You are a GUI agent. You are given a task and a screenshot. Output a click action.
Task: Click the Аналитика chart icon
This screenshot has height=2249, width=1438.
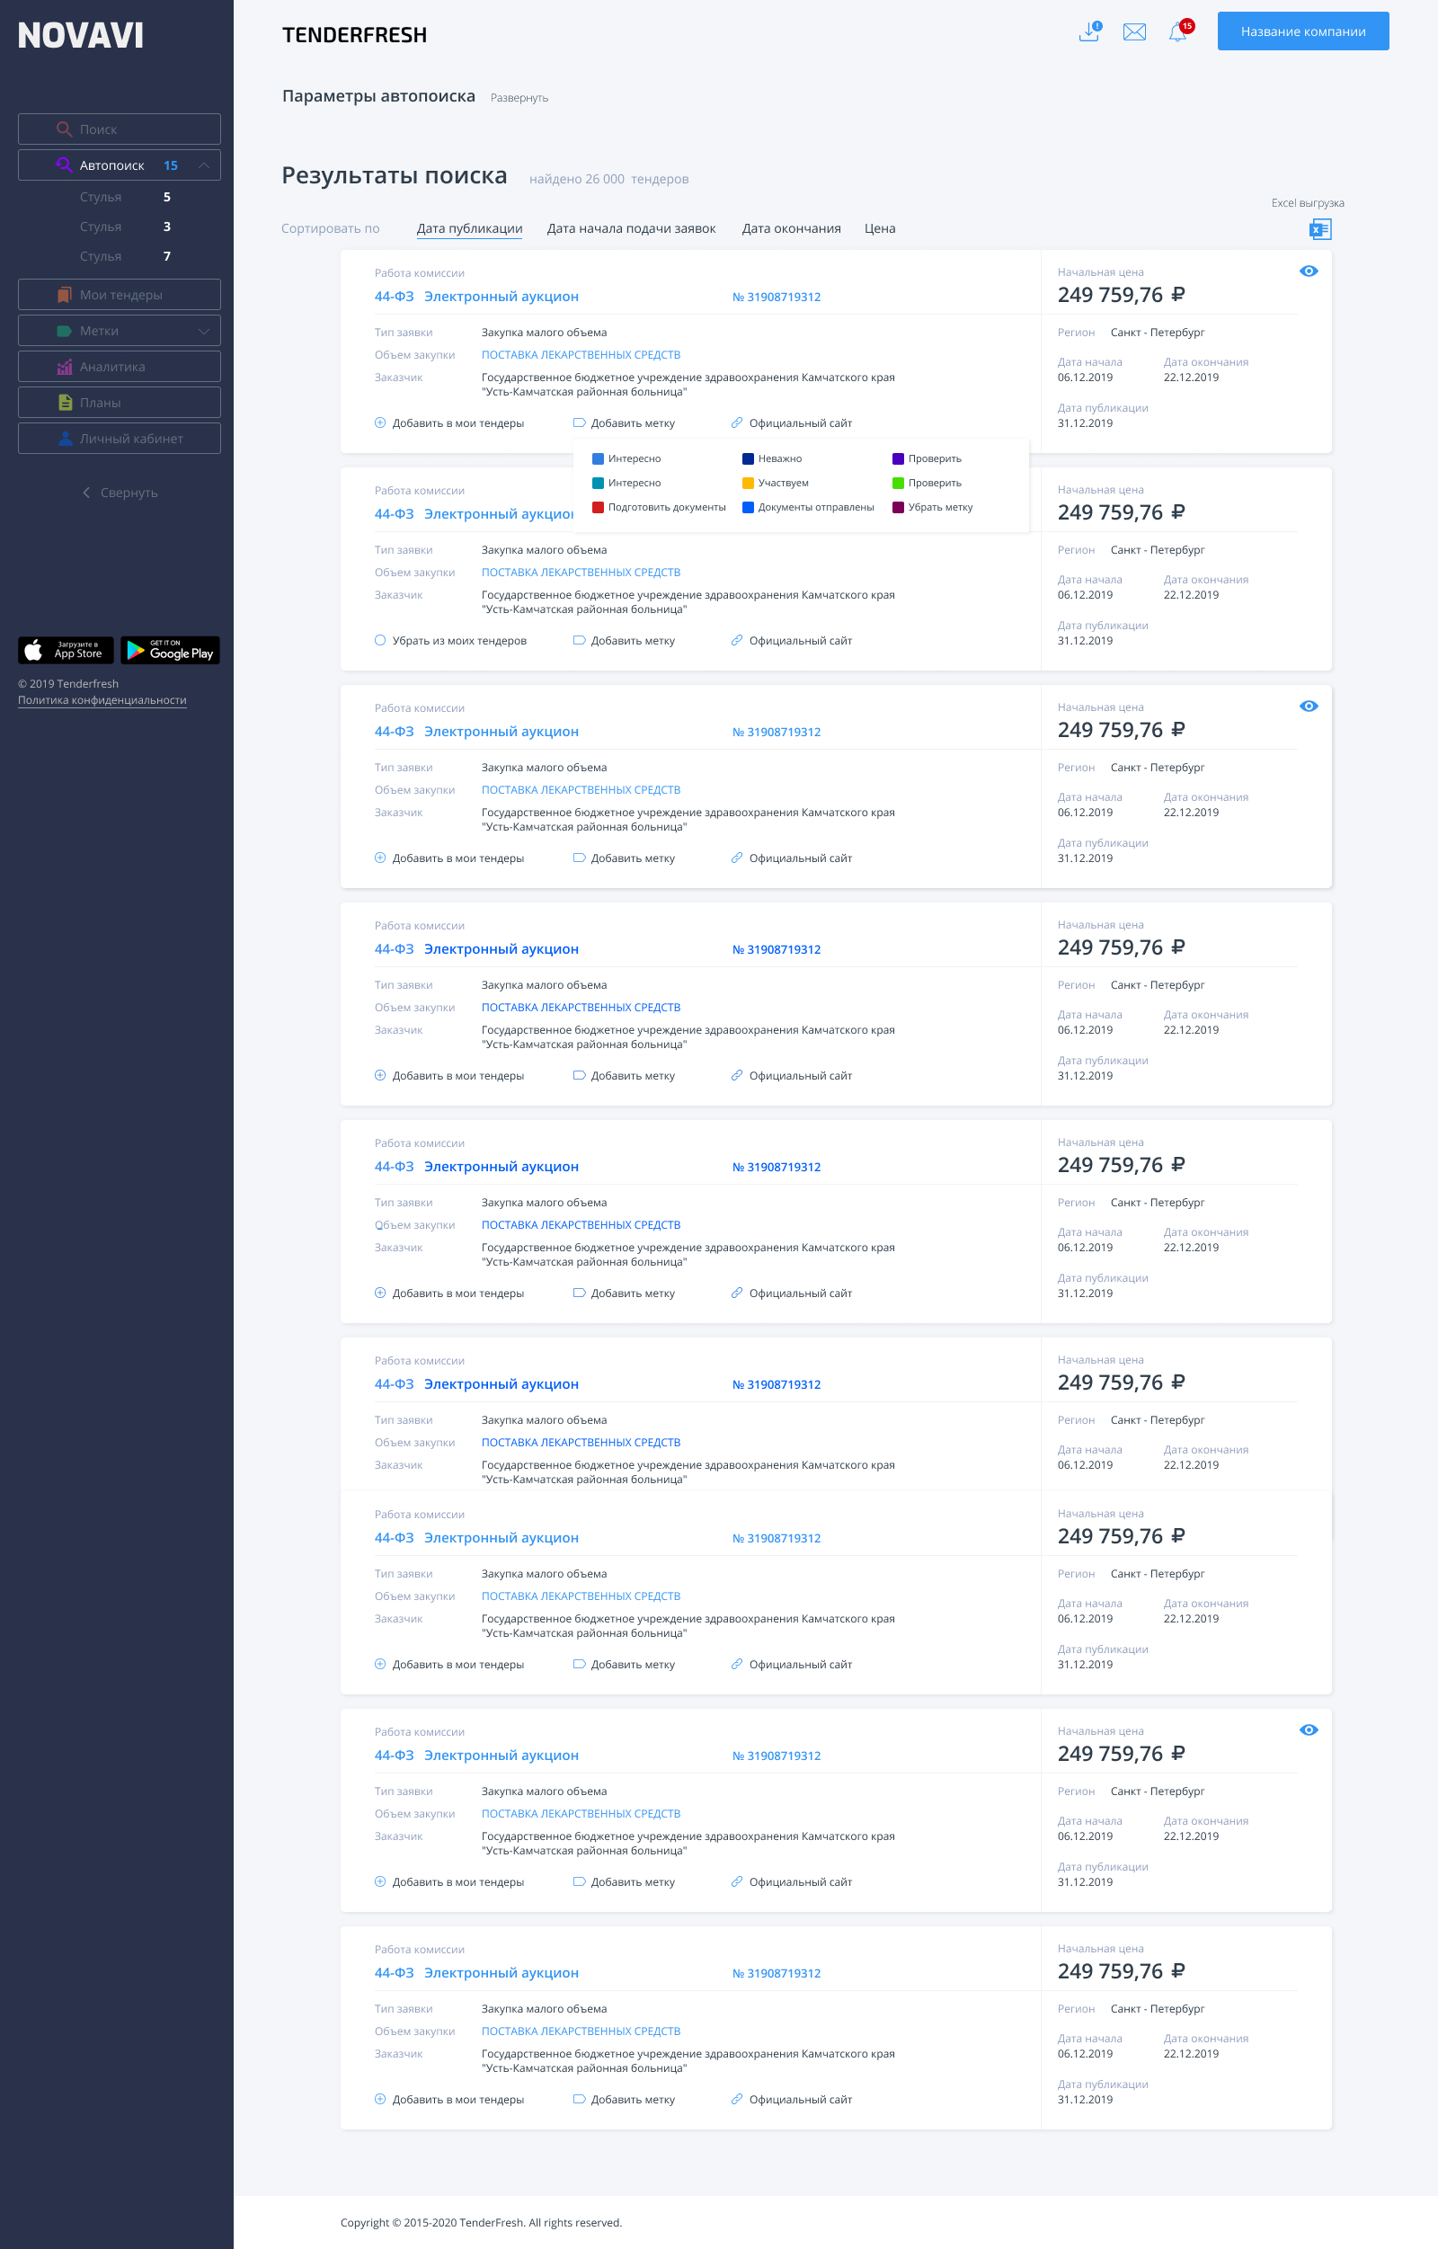tap(65, 367)
